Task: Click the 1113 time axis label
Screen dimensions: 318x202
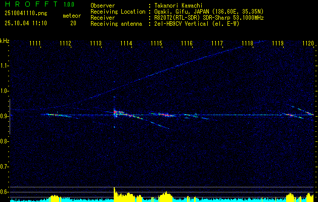Action: [x=96, y=43]
